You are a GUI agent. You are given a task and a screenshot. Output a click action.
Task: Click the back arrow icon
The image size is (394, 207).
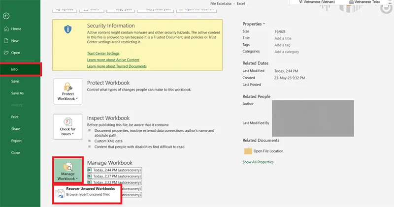pos(6,16)
